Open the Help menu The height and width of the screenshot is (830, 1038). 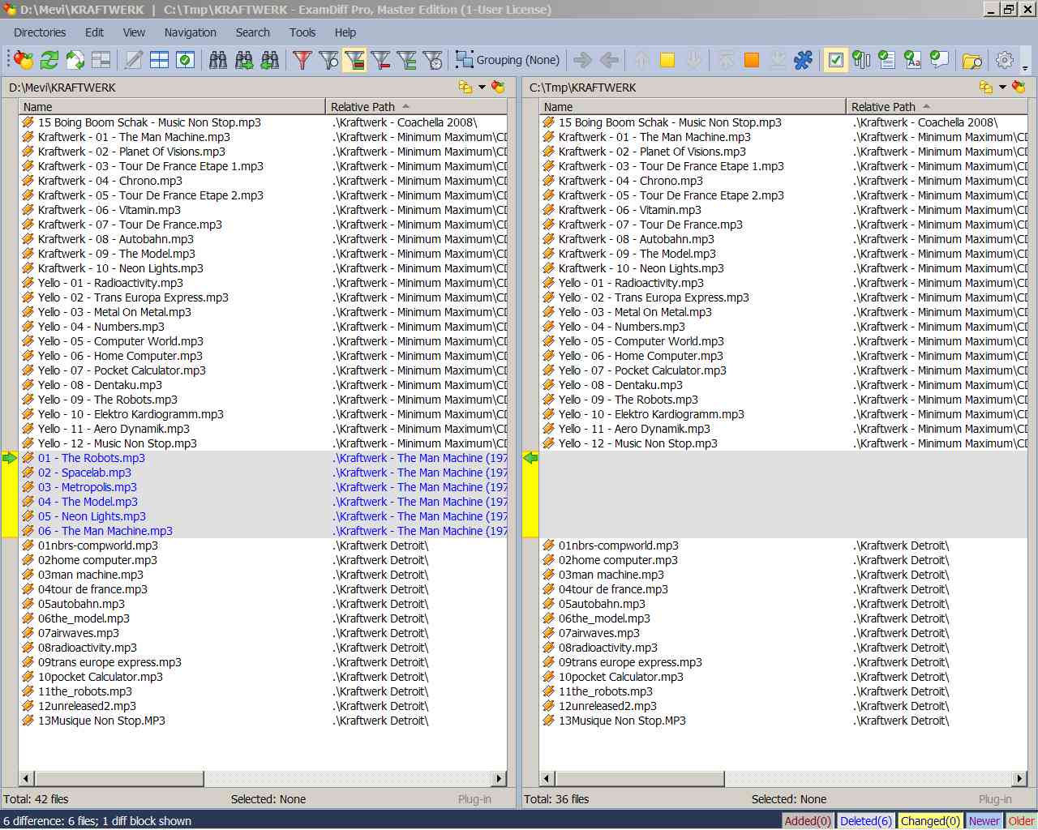pyautogui.click(x=345, y=32)
